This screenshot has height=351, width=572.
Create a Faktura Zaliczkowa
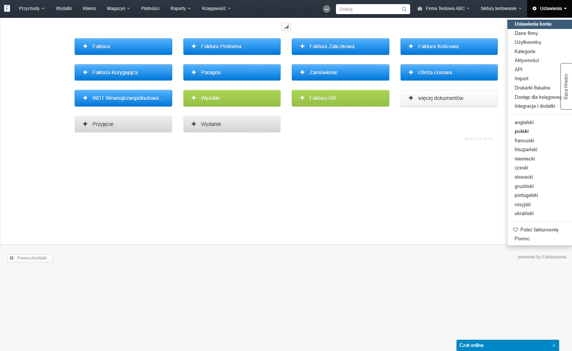tap(340, 46)
